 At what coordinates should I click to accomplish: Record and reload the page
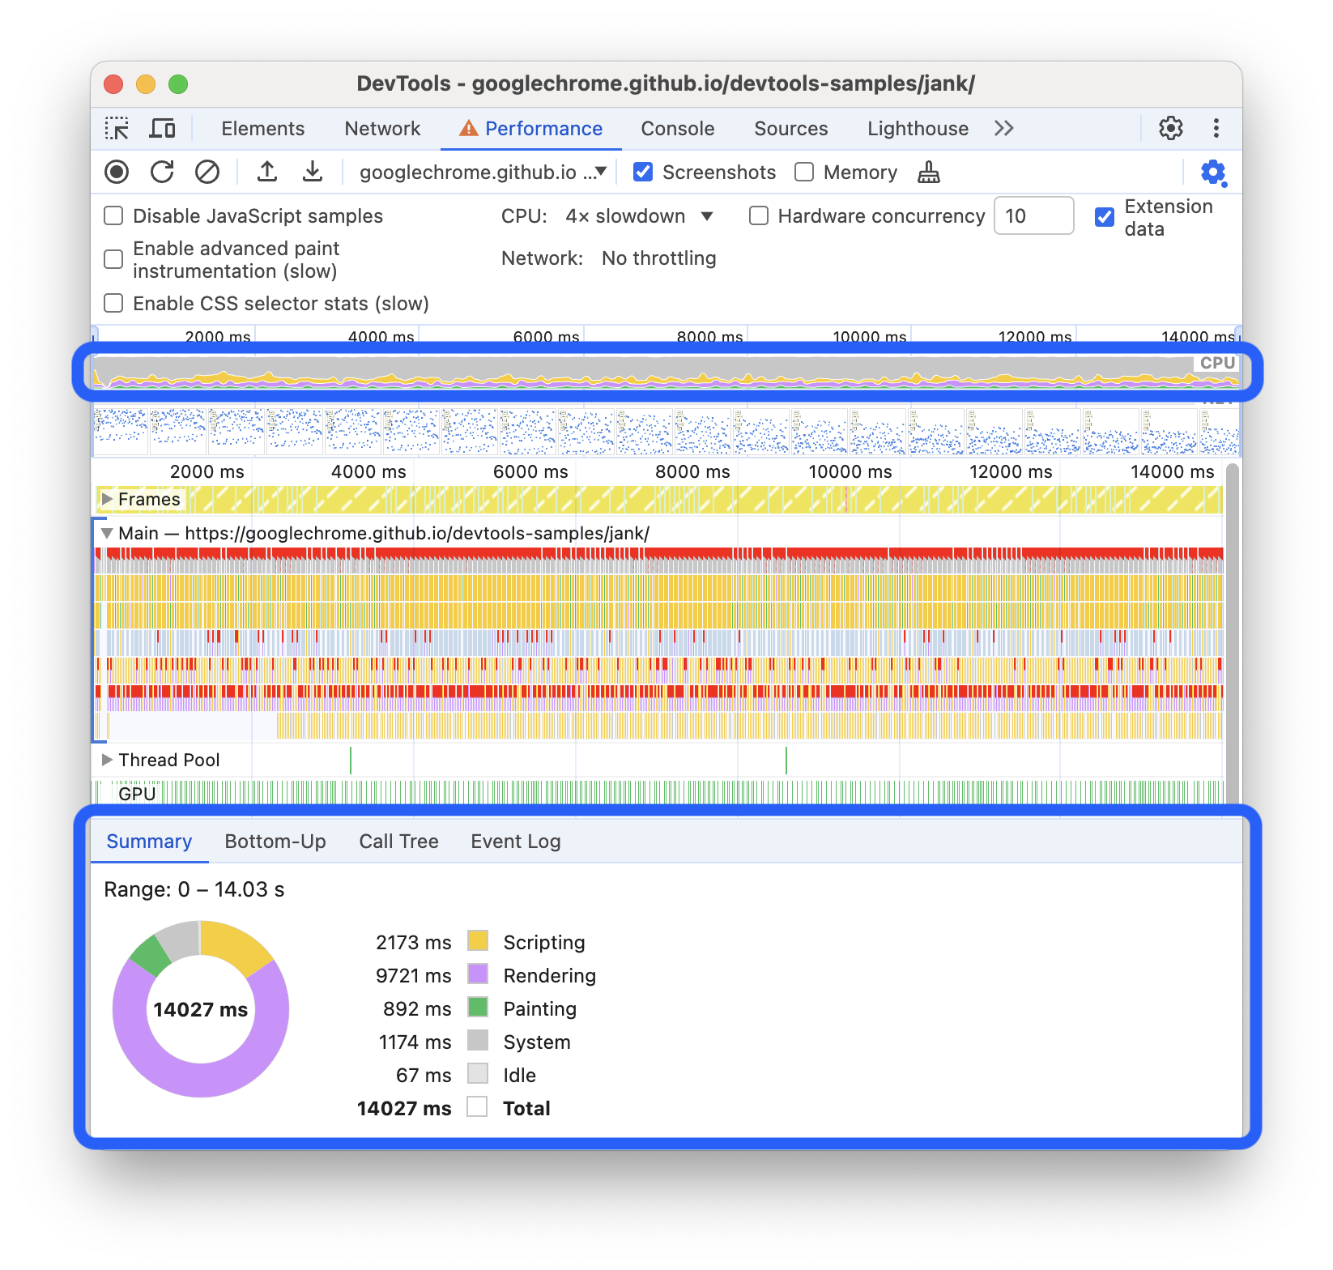click(x=163, y=172)
